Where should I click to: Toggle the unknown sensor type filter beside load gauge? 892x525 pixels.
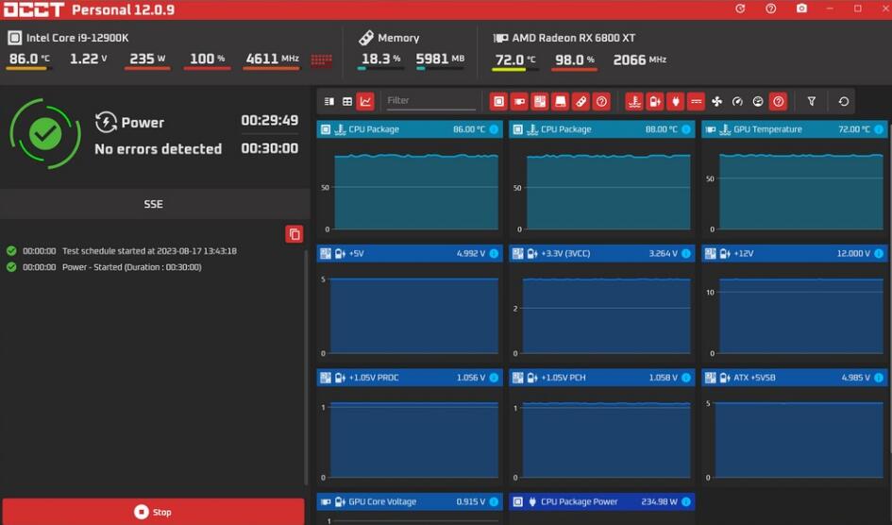coord(778,101)
